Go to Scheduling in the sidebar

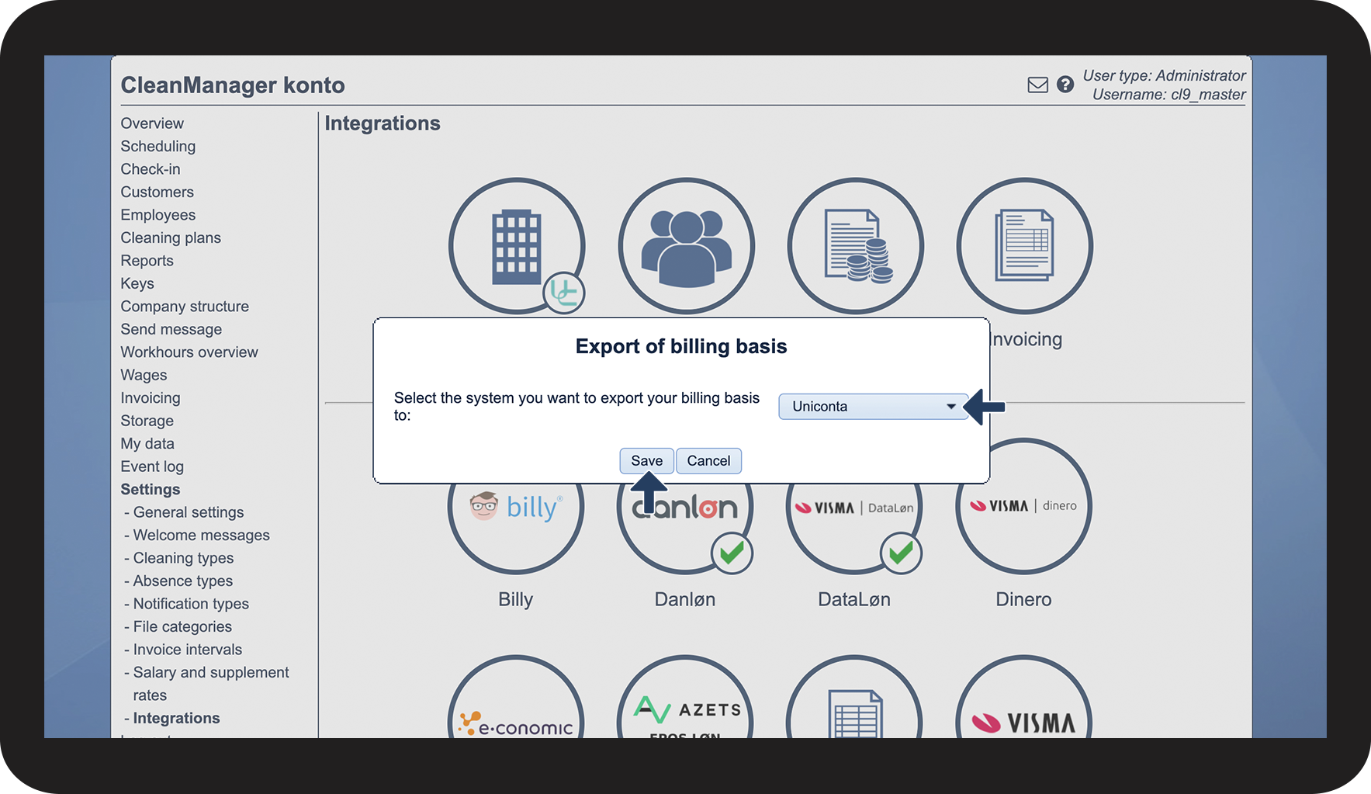coord(158,146)
